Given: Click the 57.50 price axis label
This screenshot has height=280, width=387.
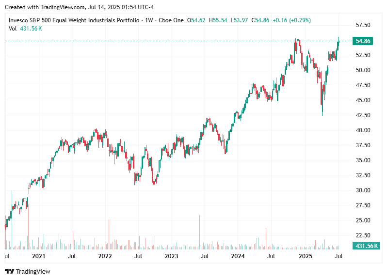Looking at the screenshot, I should click(x=363, y=25).
